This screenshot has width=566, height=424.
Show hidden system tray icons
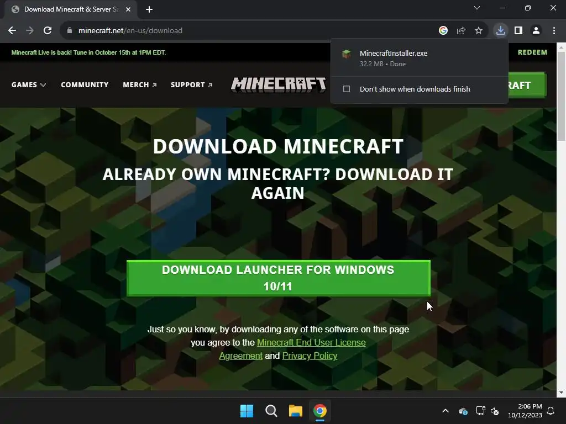click(446, 411)
